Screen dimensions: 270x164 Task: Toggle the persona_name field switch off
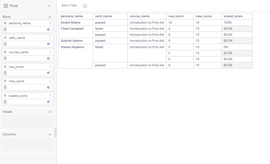coord(49,29)
